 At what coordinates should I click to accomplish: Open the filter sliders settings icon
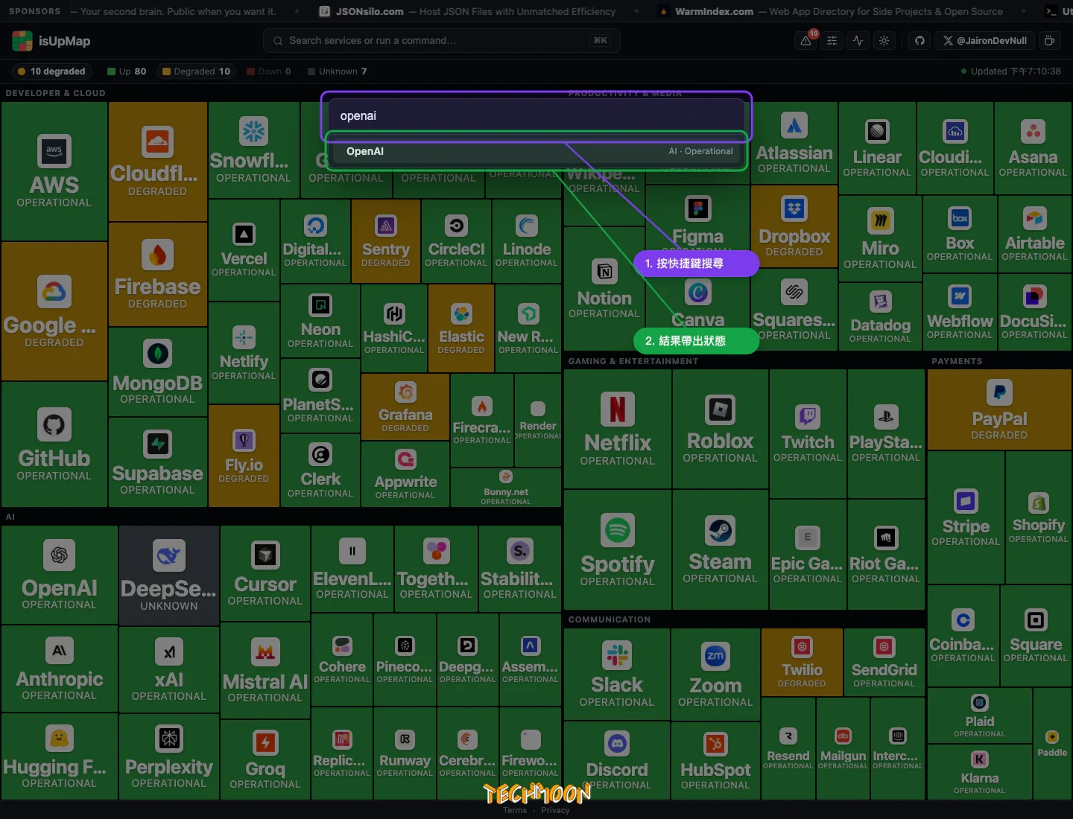point(832,41)
